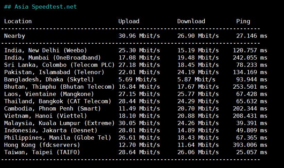Click the Upload column header

coord(129,21)
